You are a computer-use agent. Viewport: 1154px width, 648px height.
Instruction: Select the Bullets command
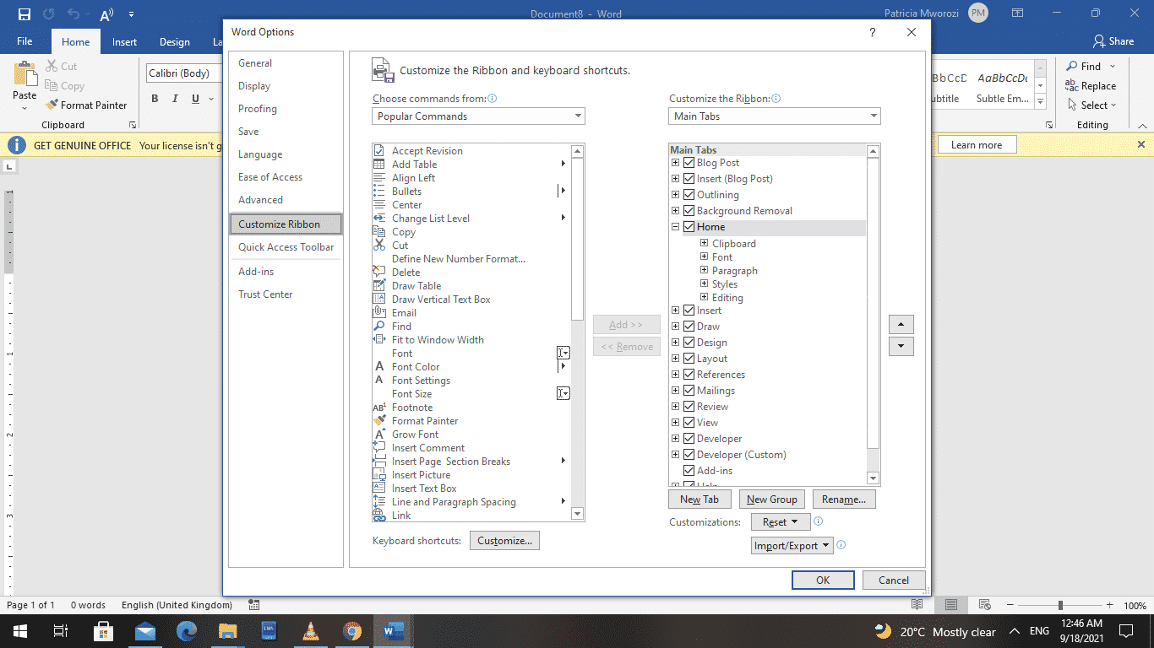(x=406, y=191)
